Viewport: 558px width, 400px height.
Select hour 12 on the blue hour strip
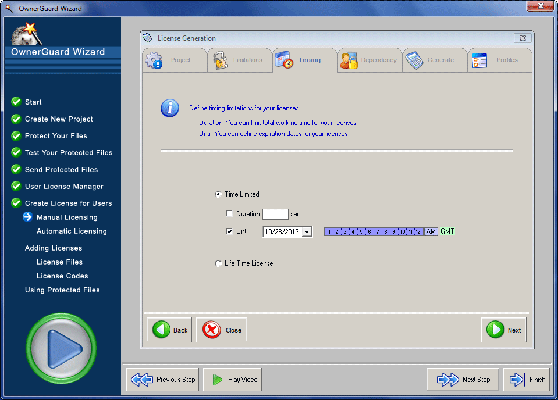[x=418, y=231]
